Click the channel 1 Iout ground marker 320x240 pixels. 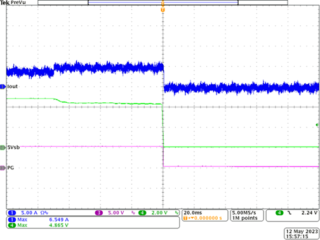[x=3, y=86]
